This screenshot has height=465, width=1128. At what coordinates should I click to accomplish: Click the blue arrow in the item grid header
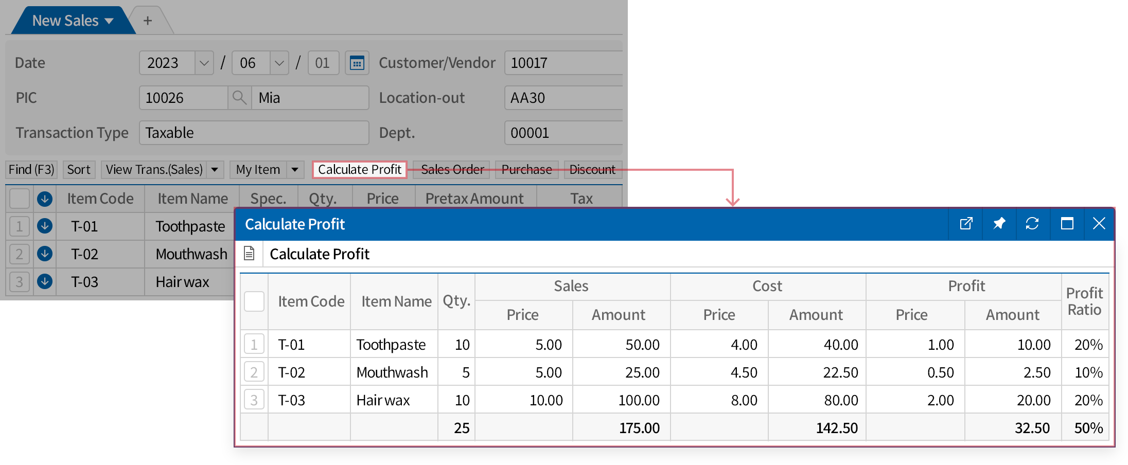click(44, 198)
